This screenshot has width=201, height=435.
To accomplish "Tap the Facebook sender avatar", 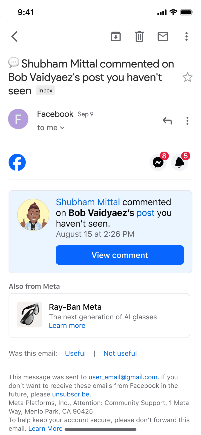I will 18,119.
